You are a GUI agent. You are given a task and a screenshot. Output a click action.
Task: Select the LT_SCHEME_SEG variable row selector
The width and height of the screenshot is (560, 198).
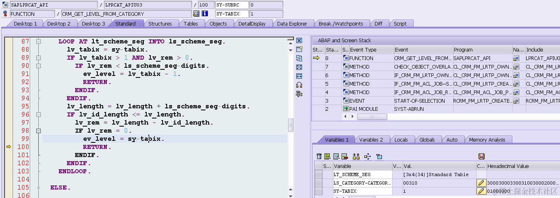coord(318,174)
